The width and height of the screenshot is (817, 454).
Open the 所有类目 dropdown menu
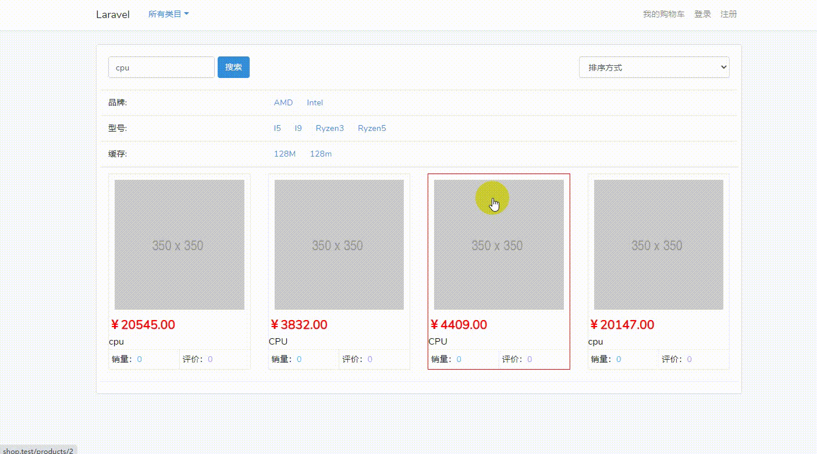[168, 14]
